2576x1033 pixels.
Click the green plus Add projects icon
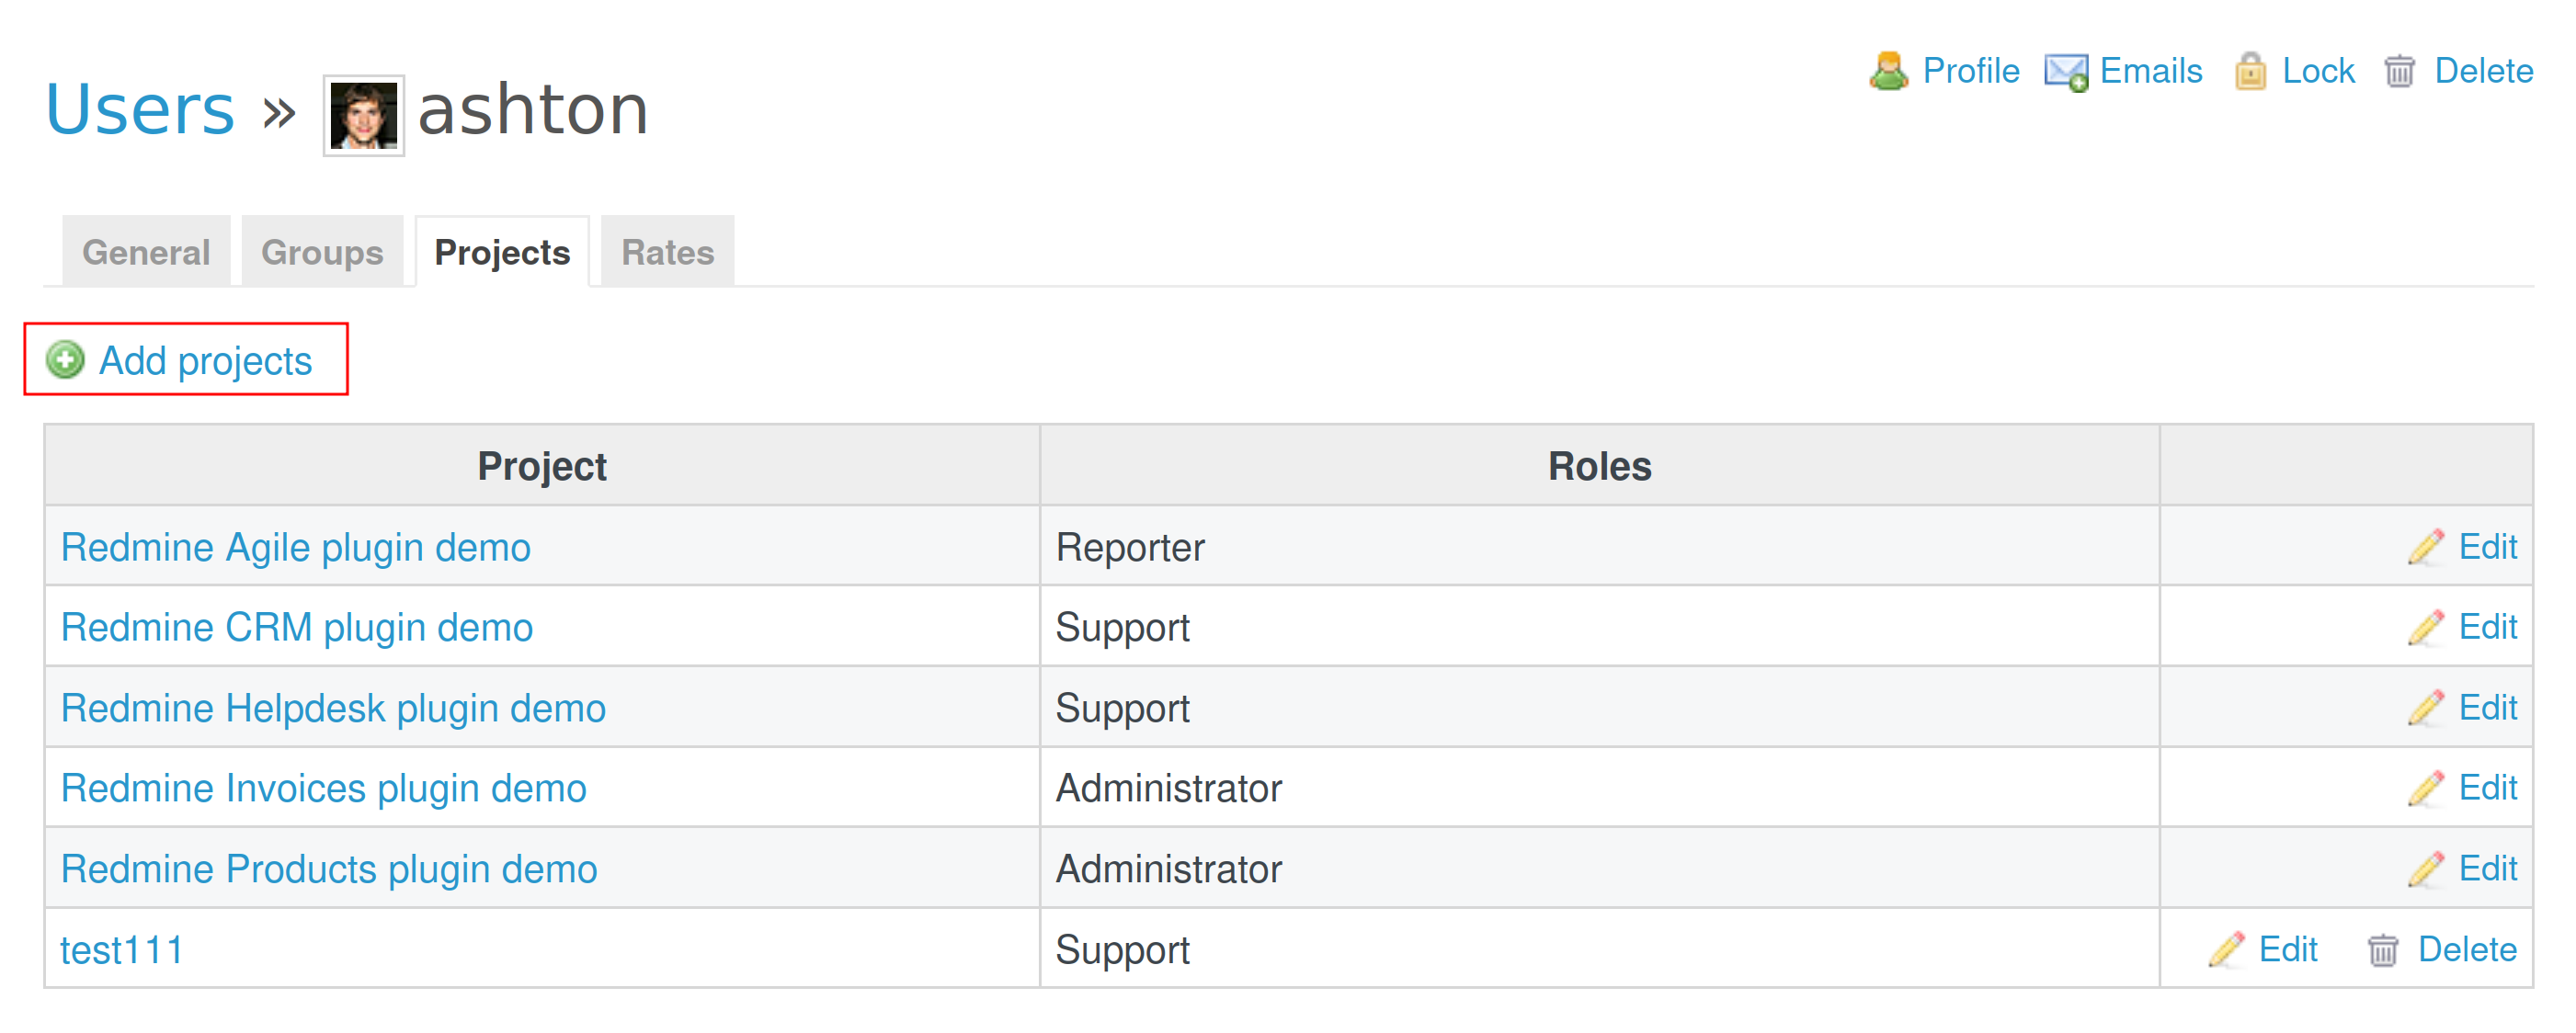pos(66,360)
